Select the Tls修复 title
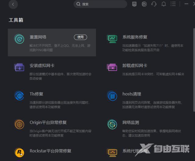This screenshot has height=161, width=195. pos(37,94)
